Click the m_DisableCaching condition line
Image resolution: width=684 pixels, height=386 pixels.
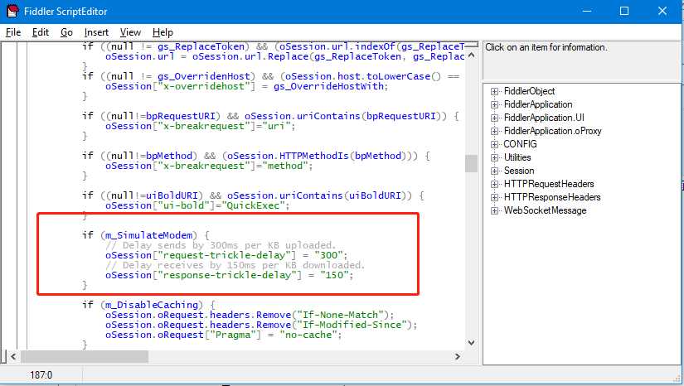[148, 305]
